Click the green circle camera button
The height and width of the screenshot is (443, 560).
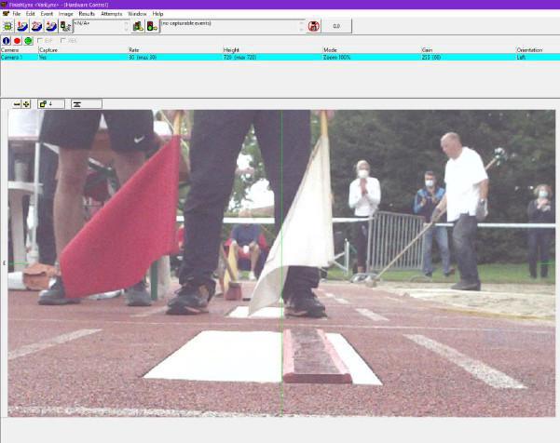pyautogui.click(x=28, y=41)
